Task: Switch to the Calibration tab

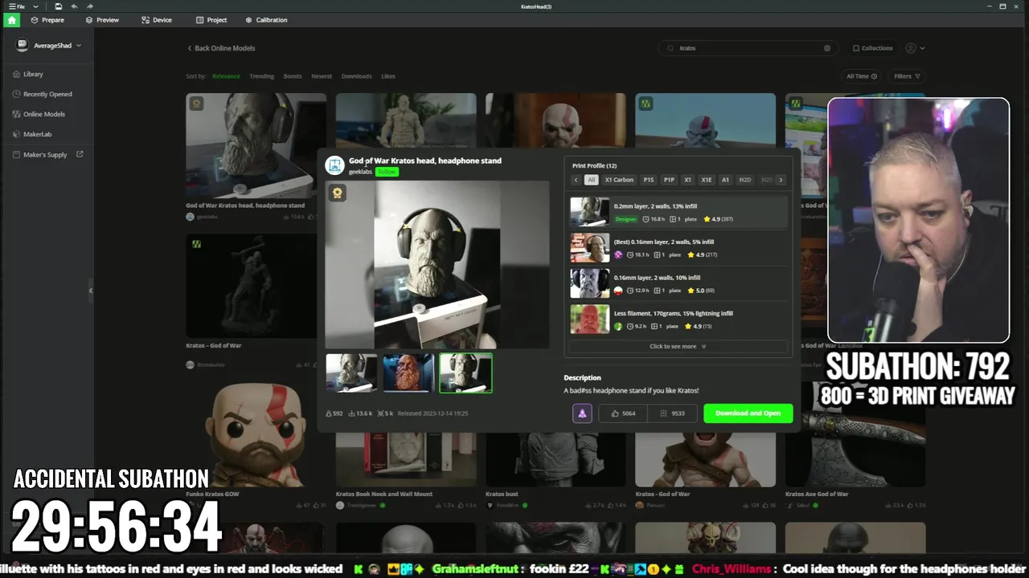Action: coord(266,20)
